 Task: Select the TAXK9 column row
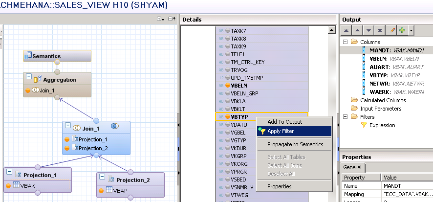tap(262, 46)
